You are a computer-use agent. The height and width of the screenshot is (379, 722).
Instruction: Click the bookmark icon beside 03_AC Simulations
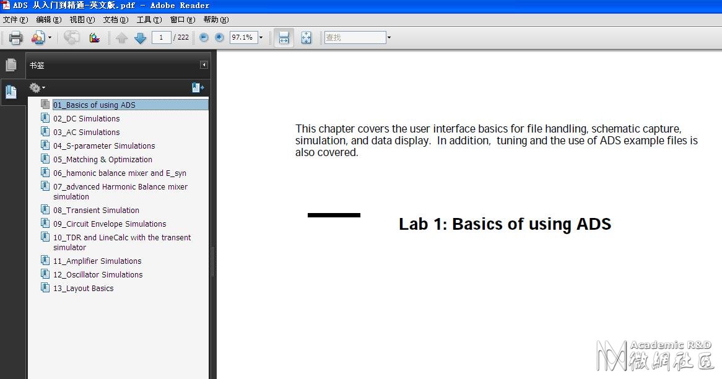coord(45,132)
